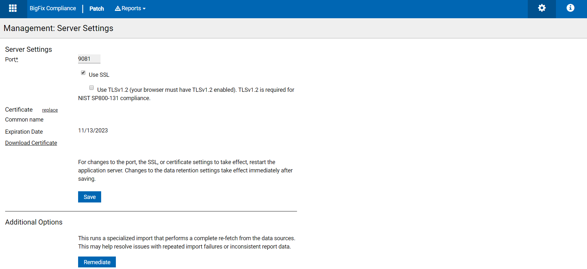Open the Download Certificate link
This screenshot has height=269, width=587.
point(31,143)
